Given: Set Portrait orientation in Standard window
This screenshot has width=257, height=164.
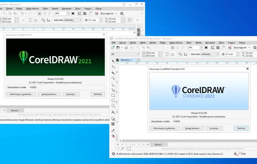Looking at the screenshot, I should coord(167,54).
